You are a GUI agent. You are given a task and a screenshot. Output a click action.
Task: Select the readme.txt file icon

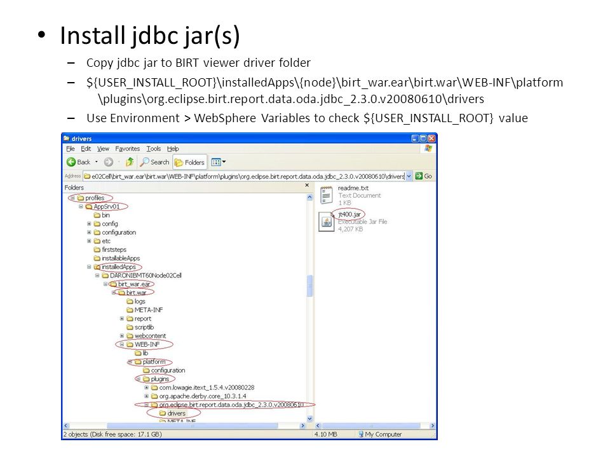tap(326, 195)
